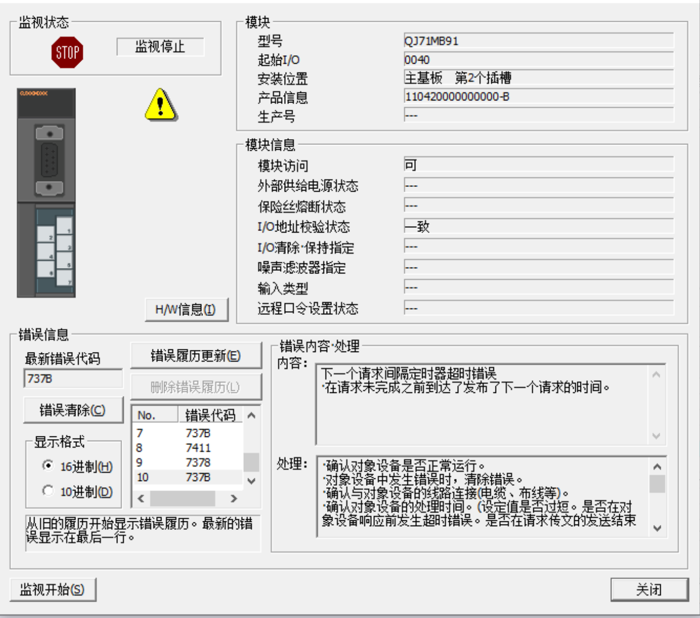Close the dialog with 关闭 button
Screen dimensions: 700x618
649,589
